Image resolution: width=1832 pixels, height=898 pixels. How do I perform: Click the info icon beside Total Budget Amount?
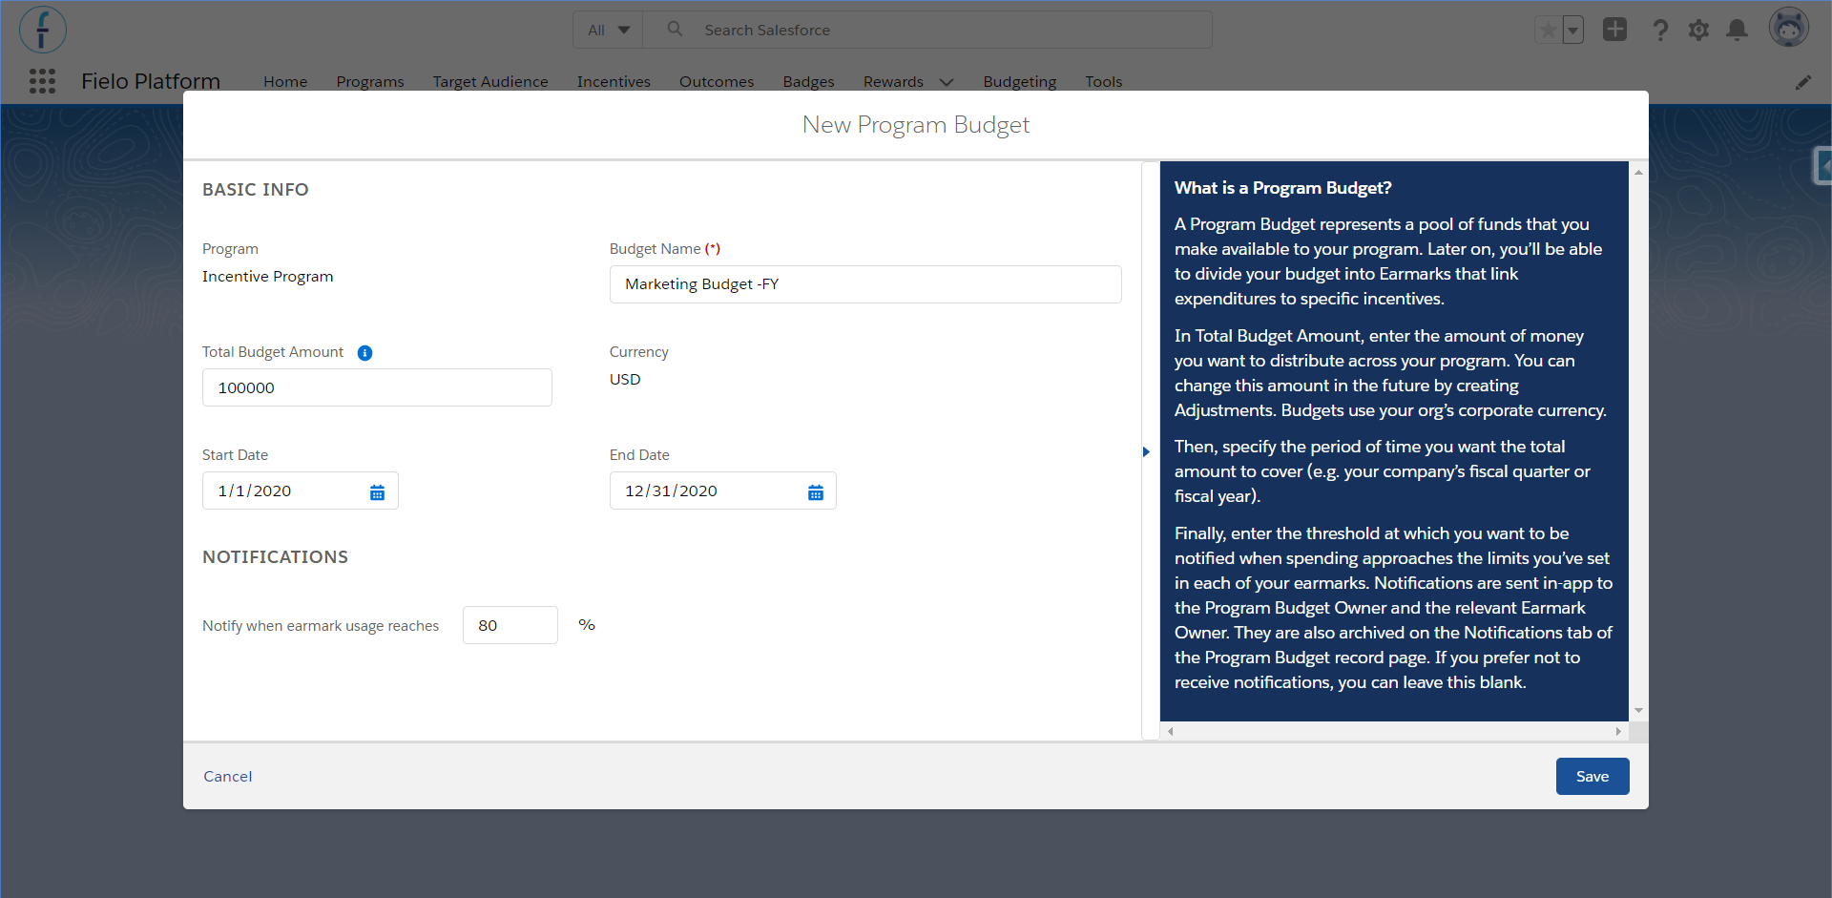364,353
